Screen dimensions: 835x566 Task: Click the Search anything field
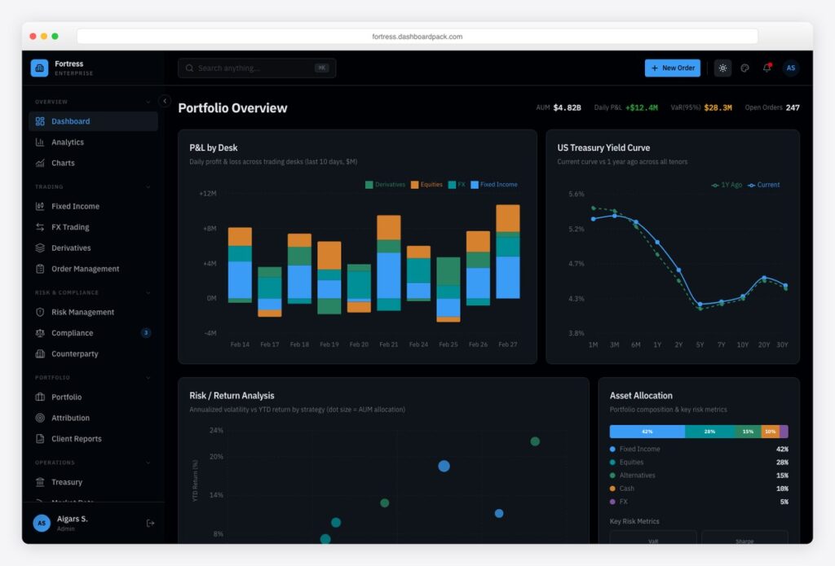point(257,68)
